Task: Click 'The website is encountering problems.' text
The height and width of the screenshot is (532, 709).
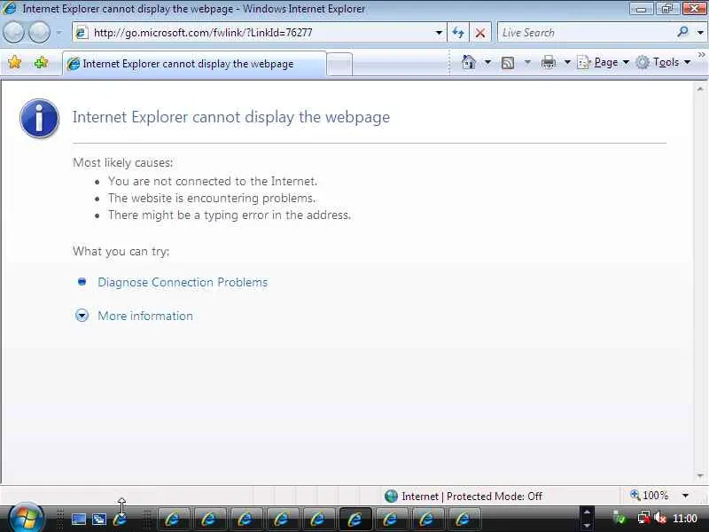Action: point(212,198)
